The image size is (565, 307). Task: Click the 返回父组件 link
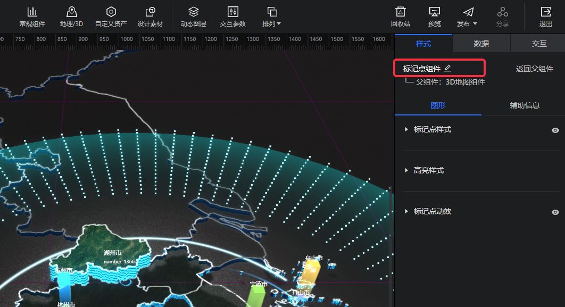click(x=534, y=69)
